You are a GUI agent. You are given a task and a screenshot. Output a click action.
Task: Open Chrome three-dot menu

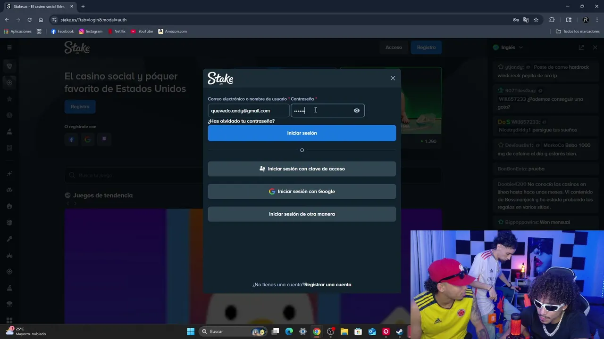click(596, 20)
